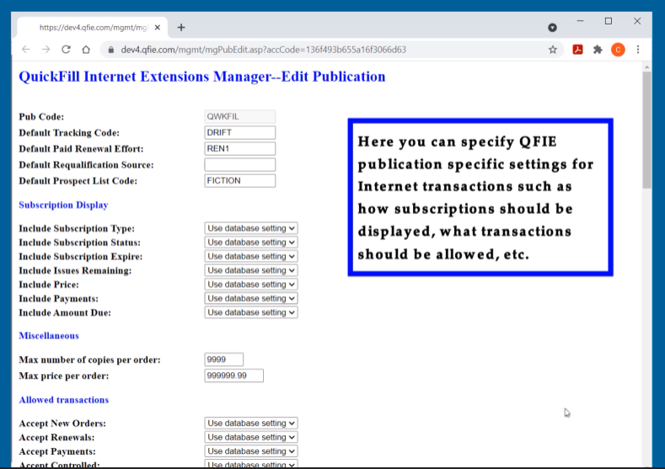Expand the Accept New Orders dropdown
The height and width of the screenshot is (469, 665).
pyautogui.click(x=250, y=424)
